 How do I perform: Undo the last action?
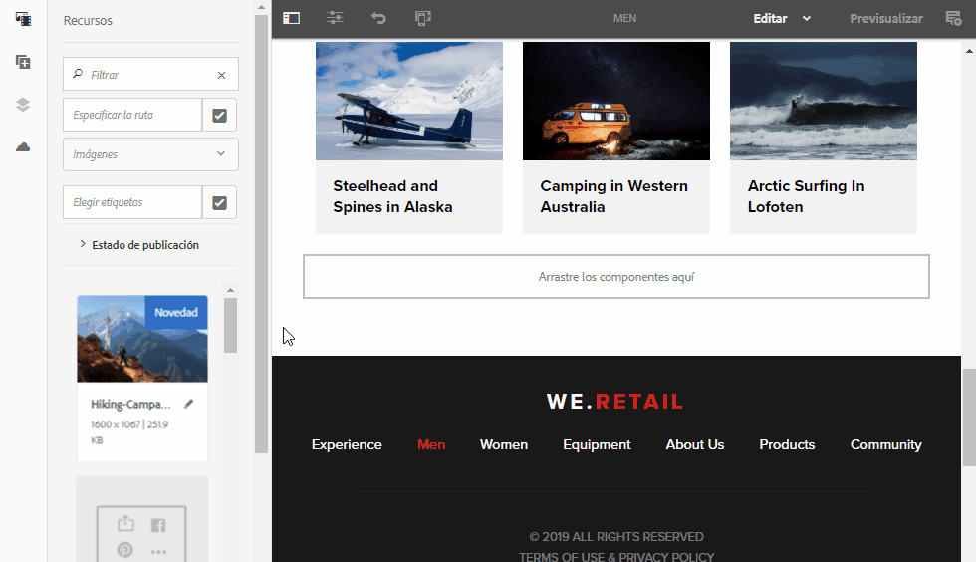click(378, 18)
